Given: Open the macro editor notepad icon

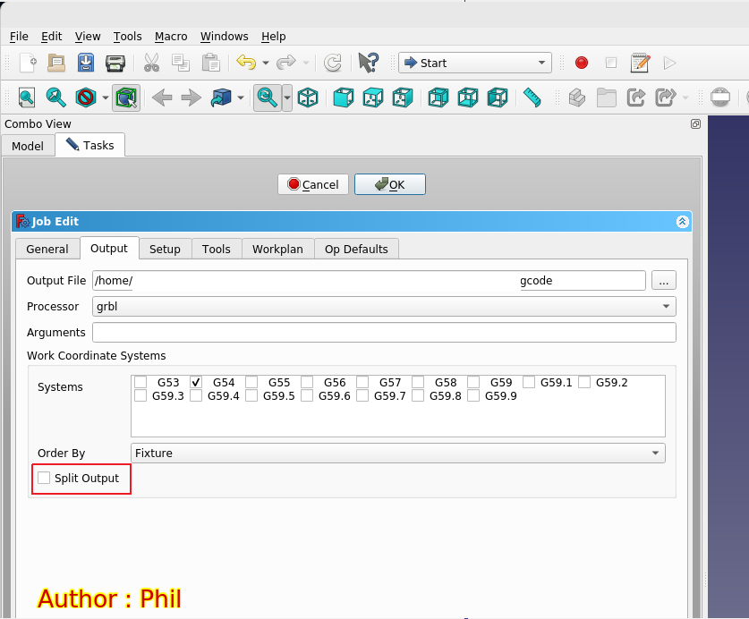Looking at the screenshot, I should (640, 63).
